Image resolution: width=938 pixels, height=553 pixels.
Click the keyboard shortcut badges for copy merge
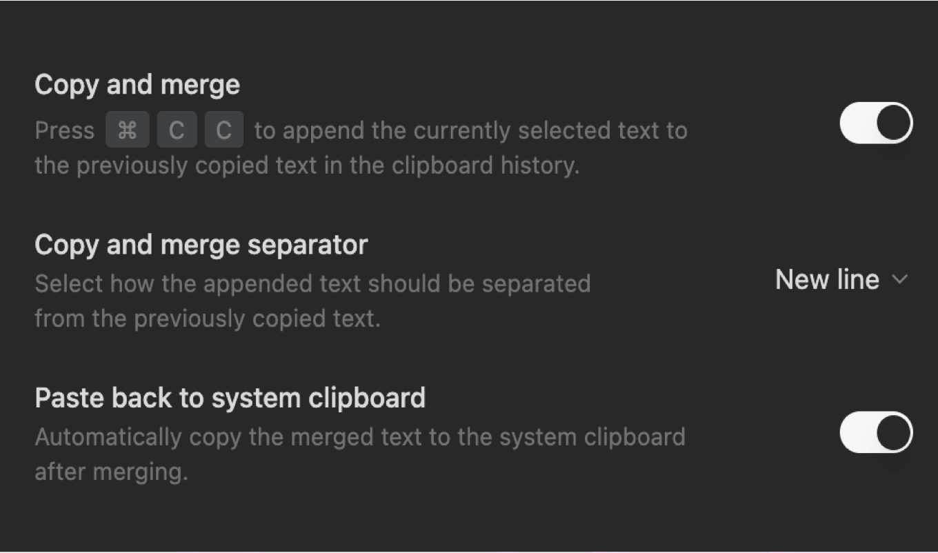177,130
